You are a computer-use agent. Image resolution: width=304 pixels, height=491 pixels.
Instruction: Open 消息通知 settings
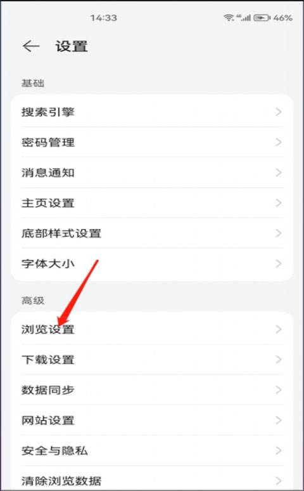[x=152, y=173]
